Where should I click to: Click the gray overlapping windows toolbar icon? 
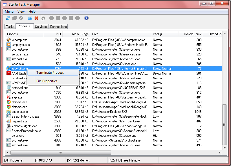15,18
